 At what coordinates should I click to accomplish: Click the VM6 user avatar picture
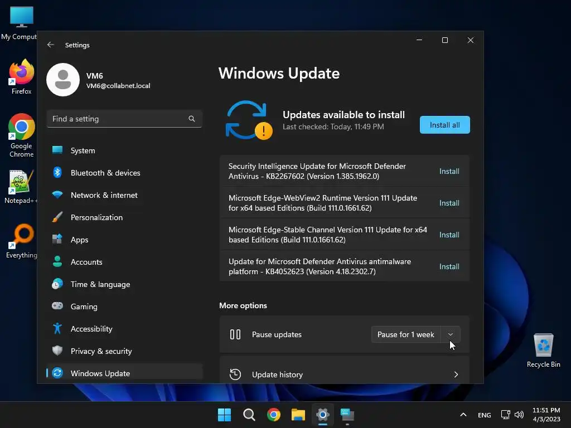tap(63, 80)
